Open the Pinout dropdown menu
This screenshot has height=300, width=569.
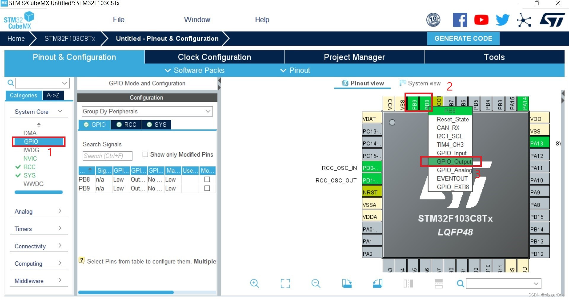[x=295, y=70]
